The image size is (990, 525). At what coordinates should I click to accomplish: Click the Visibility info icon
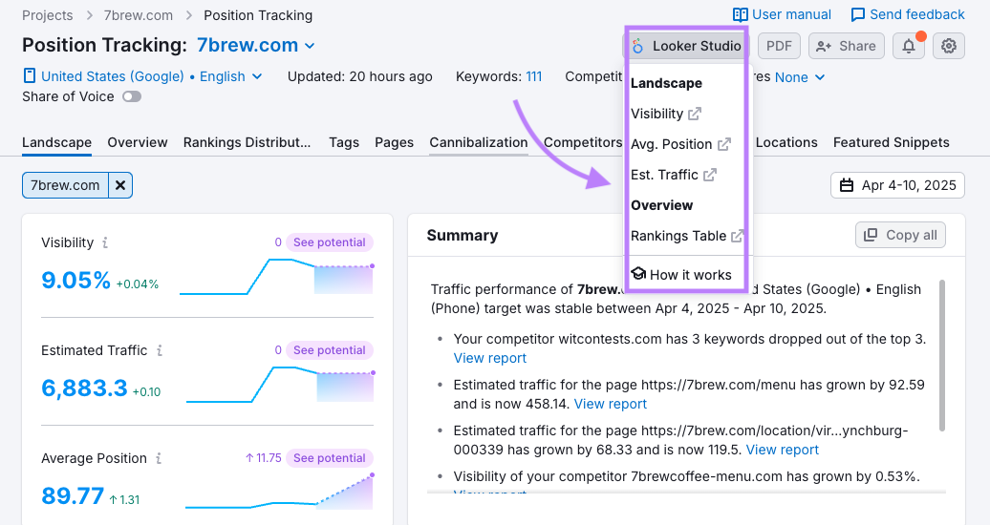click(x=105, y=242)
